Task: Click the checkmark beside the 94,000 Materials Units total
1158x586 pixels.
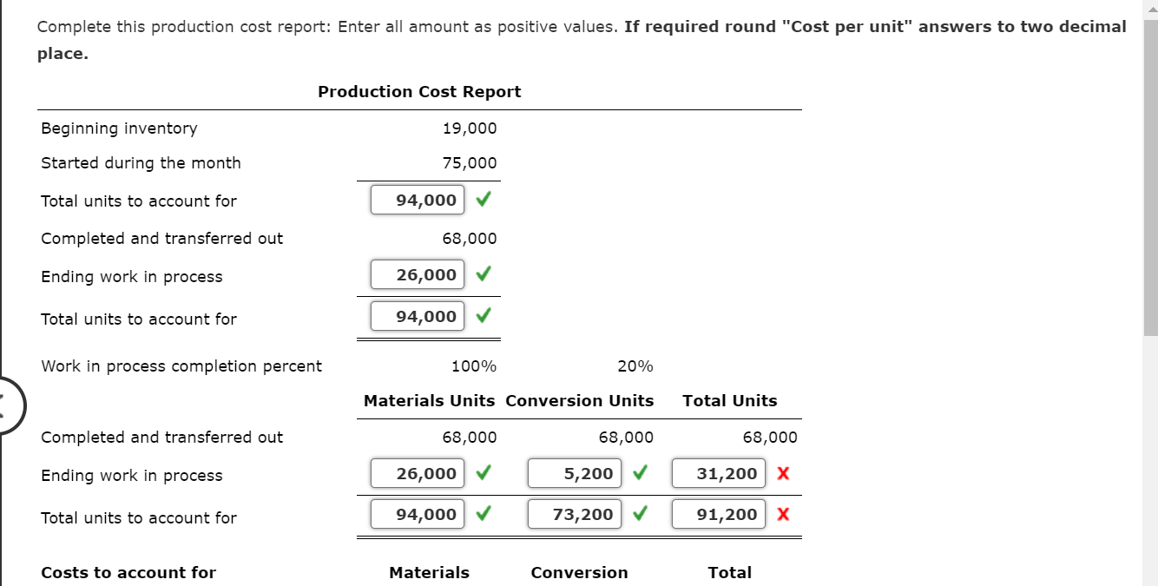Action: [x=484, y=514]
